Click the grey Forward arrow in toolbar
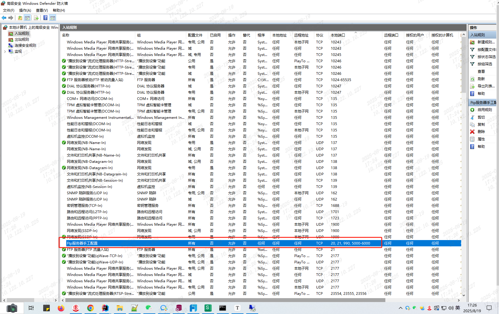This screenshot has height=314, width=499. (x=11, y=18)
